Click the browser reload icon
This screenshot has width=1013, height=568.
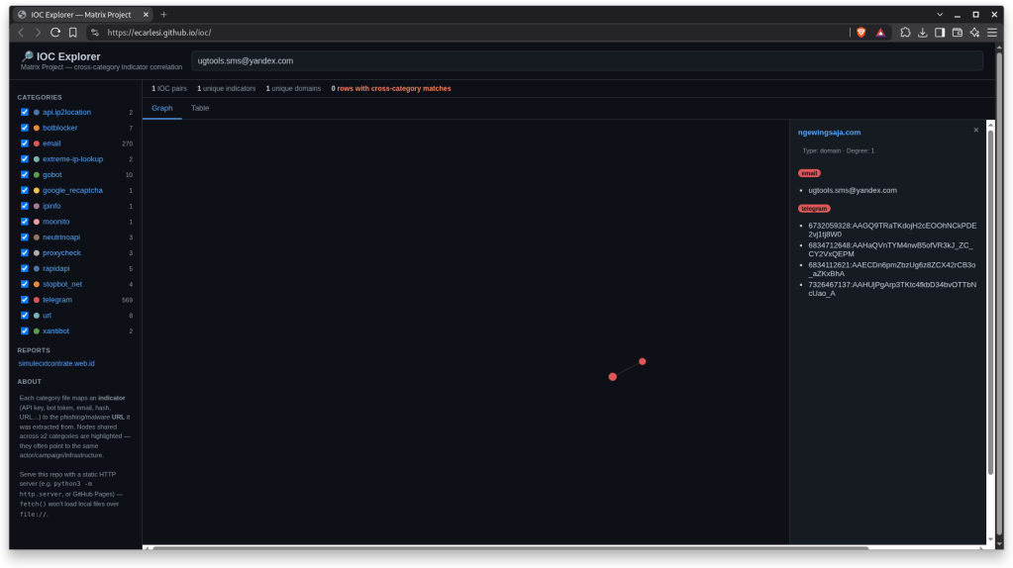(x=55, y=33)
